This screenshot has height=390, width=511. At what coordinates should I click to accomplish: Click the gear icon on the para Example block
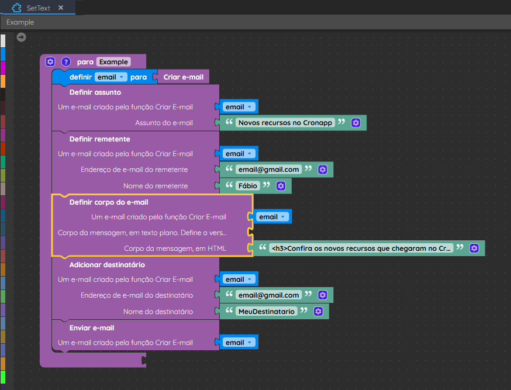[50, 61]
